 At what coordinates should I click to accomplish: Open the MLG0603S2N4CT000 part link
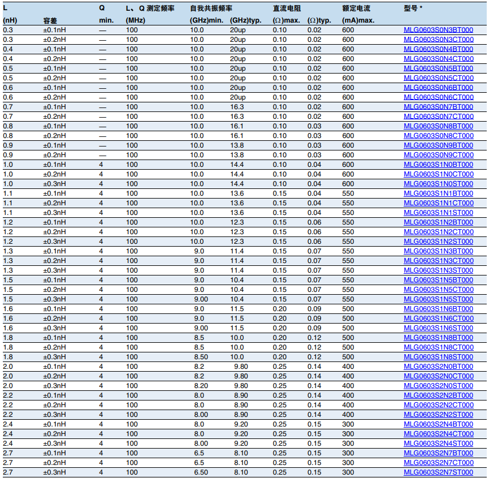439,434
